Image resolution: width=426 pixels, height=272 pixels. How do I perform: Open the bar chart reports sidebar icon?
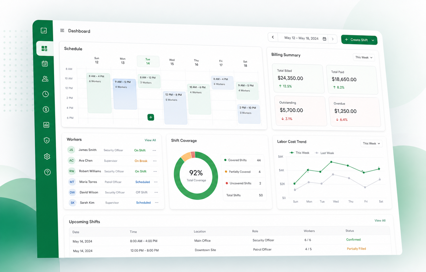pos(46,125)
